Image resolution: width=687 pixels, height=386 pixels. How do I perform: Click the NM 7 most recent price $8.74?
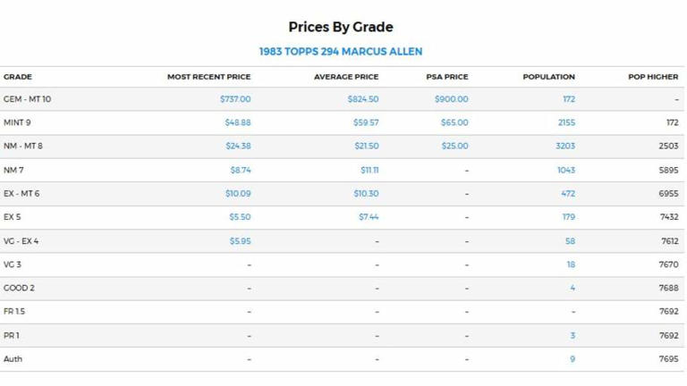(x=241, y=170)
